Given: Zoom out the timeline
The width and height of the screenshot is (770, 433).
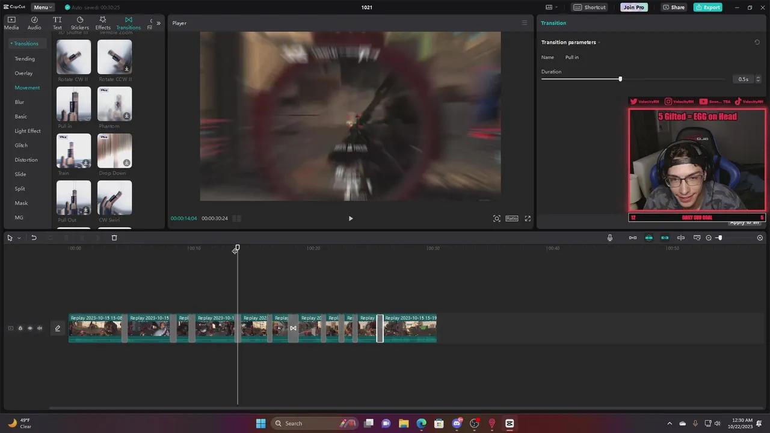Looking at the screenshot, I should (709, 238).
